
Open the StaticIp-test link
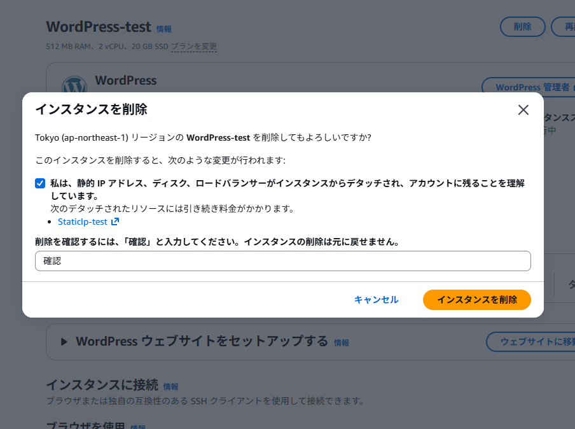coord(83,222)
